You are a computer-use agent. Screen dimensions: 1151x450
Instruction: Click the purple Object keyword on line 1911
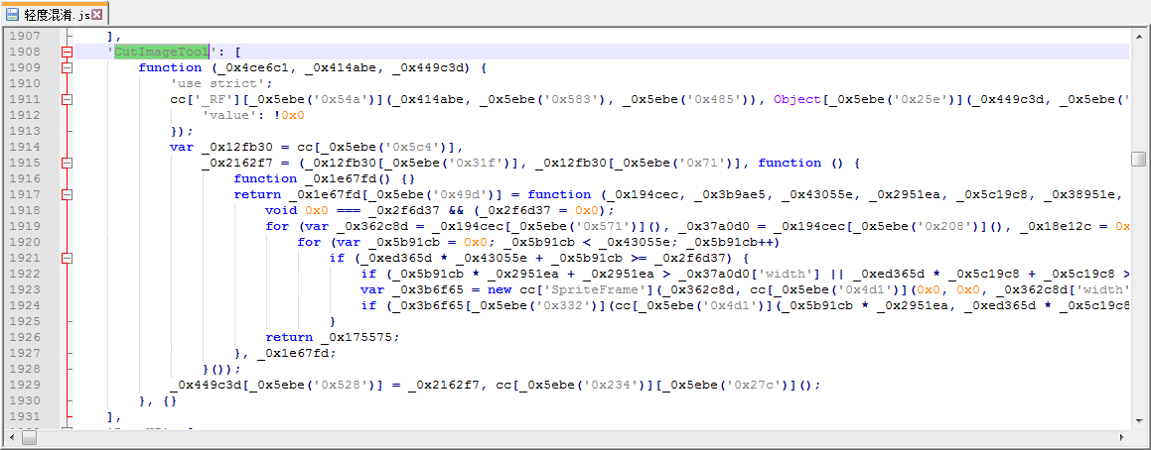coord(795,99)
